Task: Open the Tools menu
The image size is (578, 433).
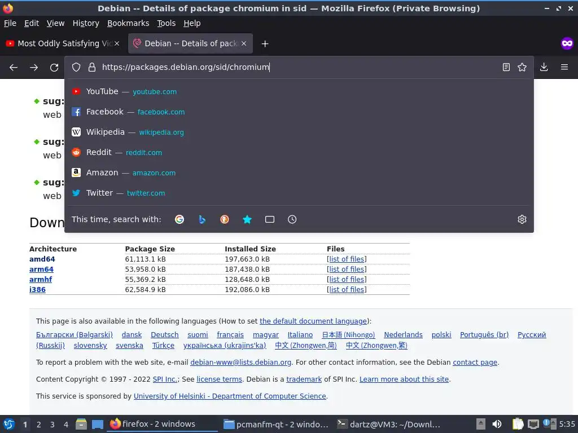Action: 167,23
